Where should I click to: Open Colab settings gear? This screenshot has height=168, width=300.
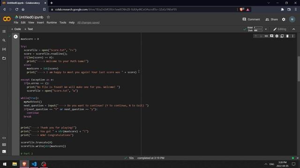pos(284,20)
